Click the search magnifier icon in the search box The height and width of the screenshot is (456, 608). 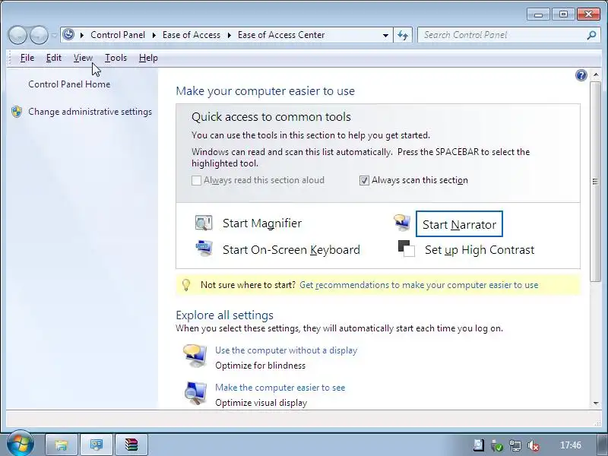(x=591, y=35)
